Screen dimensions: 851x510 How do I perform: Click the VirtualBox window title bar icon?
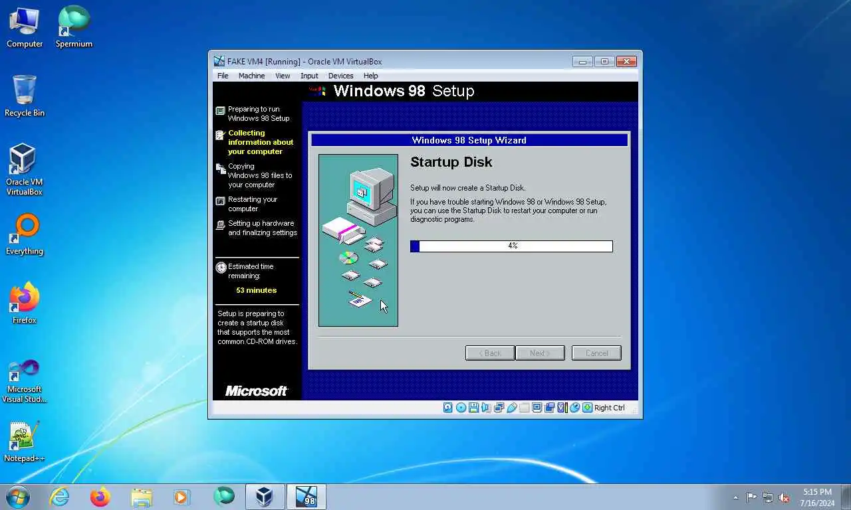click(219, 62)
